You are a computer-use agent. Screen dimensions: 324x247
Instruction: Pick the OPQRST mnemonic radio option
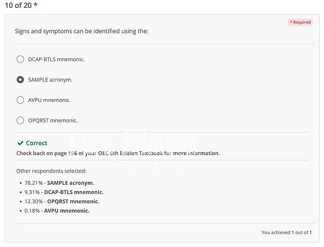pos(20,120)
